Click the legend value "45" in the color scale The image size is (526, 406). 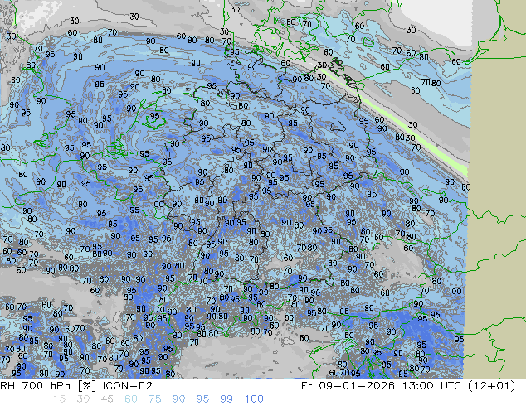point(107,399)
